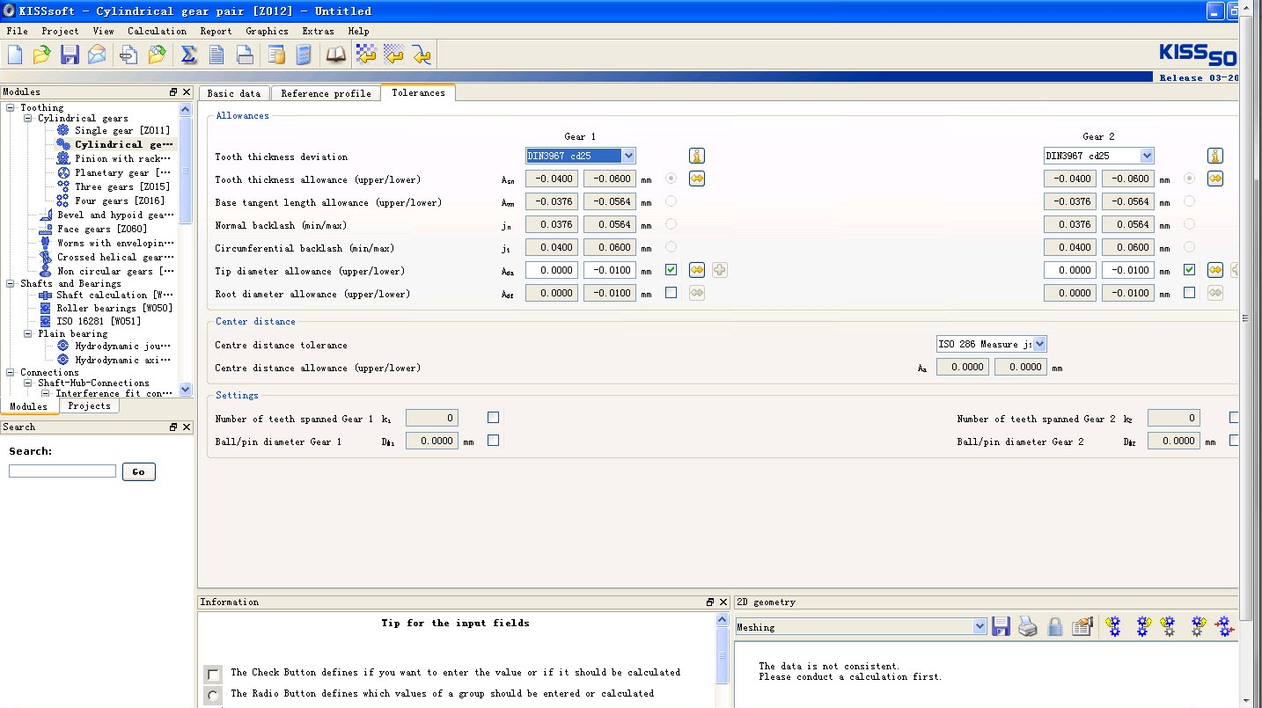
Task: Select Gear 1 circumferential backlash radio button
Action: [671, 247]
